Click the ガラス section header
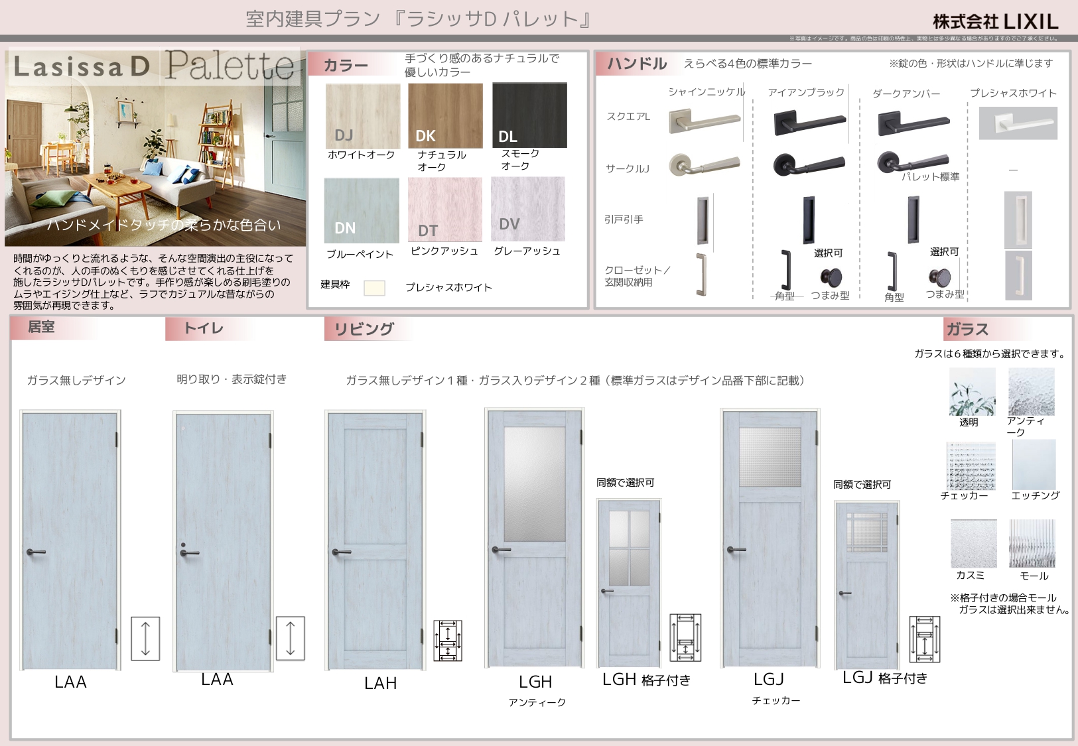 (967, 329)
